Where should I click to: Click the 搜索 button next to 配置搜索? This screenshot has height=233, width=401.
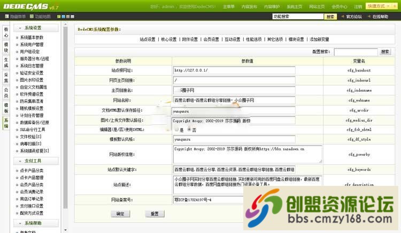[385, 52]
